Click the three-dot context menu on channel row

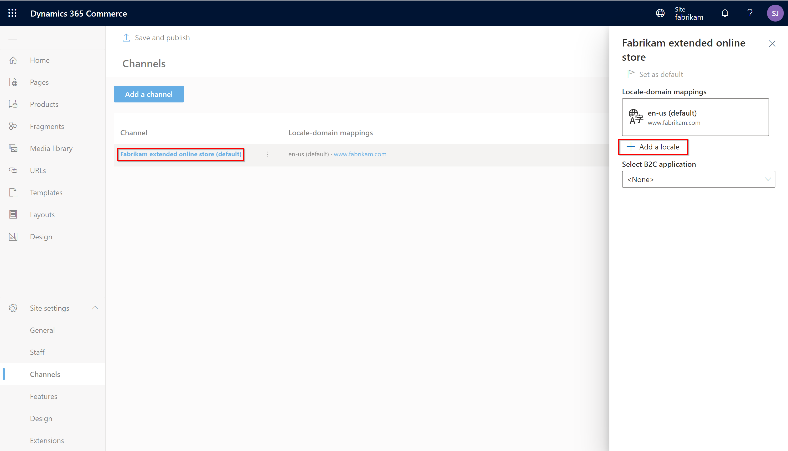(267, 154)
